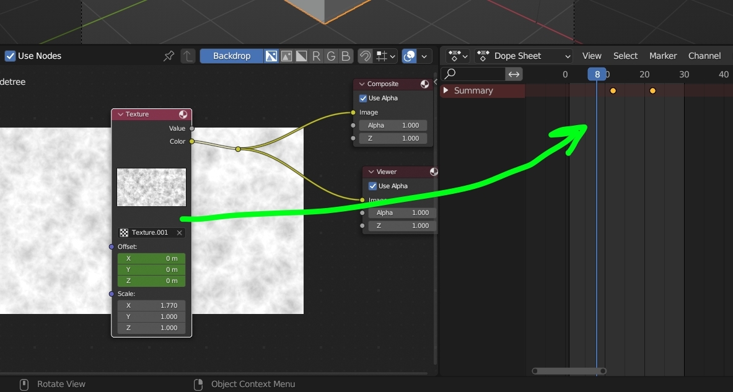Click the Backdrop toggle button
The height and width of the screenshot is (392, 733).
231,56
